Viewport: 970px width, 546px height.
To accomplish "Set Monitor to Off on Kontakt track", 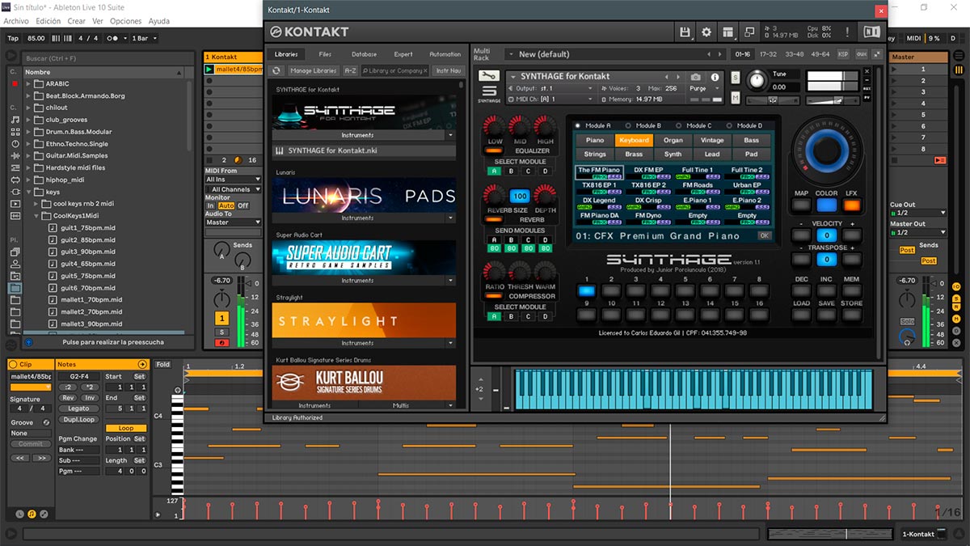I will (242, 206).
